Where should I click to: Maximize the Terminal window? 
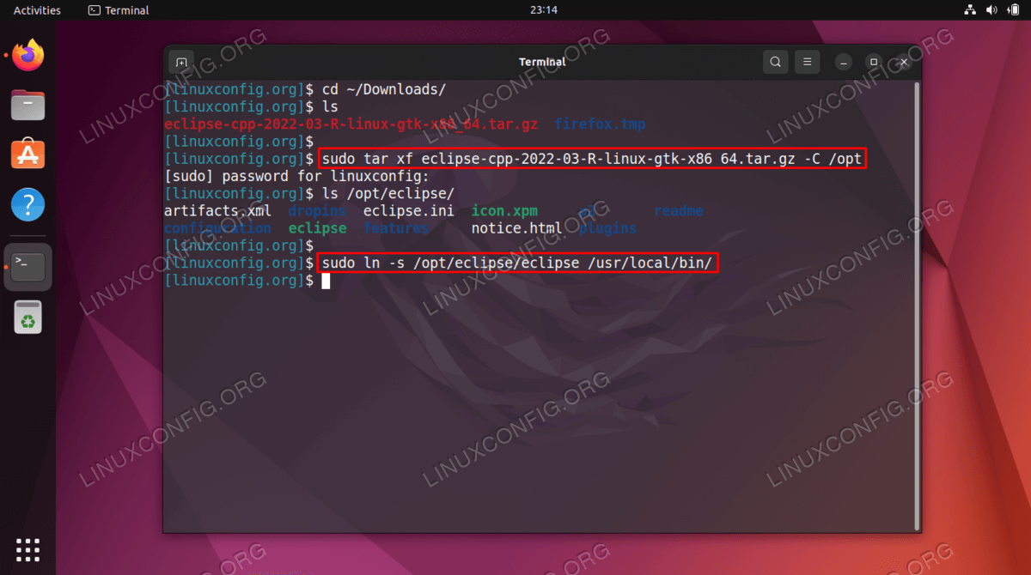(x=873, y=62)
